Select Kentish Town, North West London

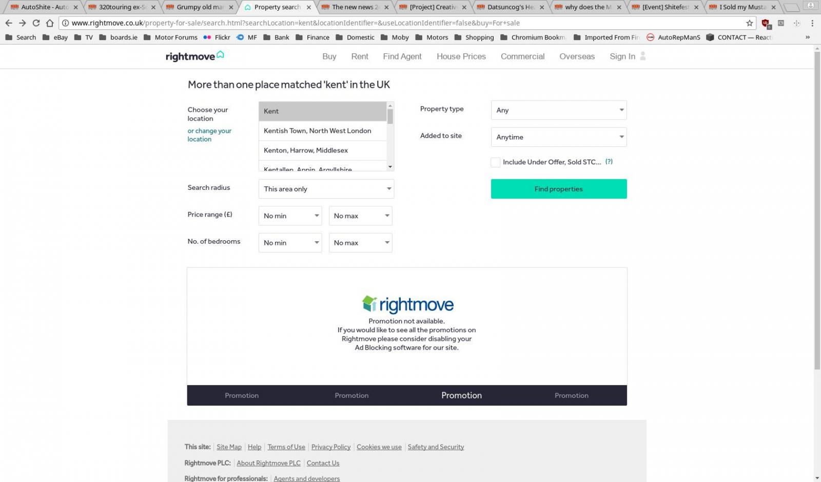323,131
